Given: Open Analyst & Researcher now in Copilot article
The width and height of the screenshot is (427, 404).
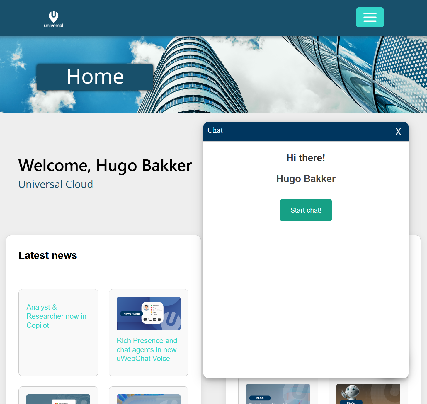Looking at the screenshot, I should [x=56, y=316].
